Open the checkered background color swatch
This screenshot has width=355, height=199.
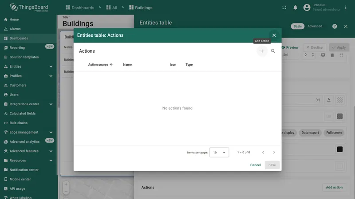(339, 100)
